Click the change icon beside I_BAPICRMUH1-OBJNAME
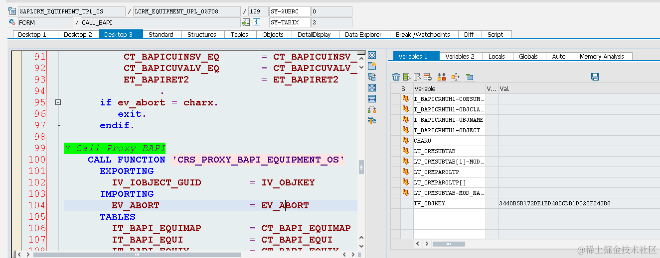660x258 pixels. (x=406, y=120)
